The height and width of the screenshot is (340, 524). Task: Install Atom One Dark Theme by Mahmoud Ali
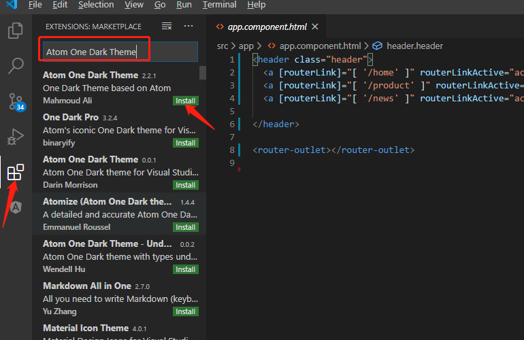(x=186, y=101)
